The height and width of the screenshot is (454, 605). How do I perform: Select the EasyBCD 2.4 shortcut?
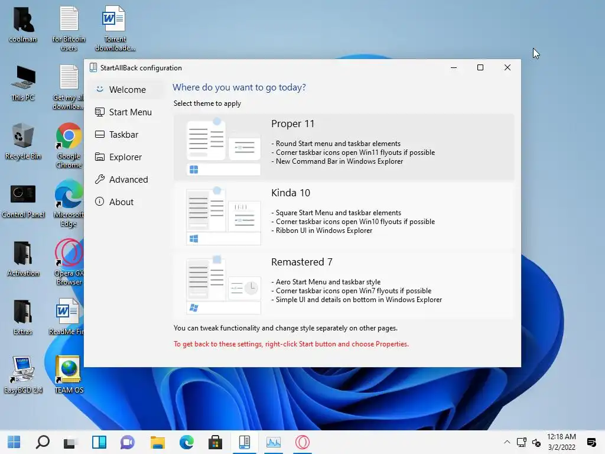click(23, 375)
